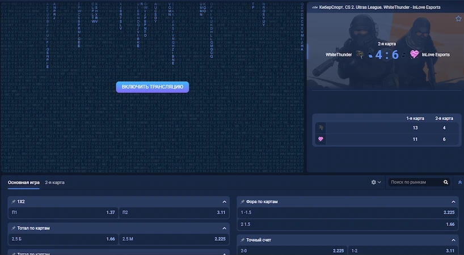Focus the Поиск по рынкам search field
Screen dimensions: 464x255
click(416, 182)
